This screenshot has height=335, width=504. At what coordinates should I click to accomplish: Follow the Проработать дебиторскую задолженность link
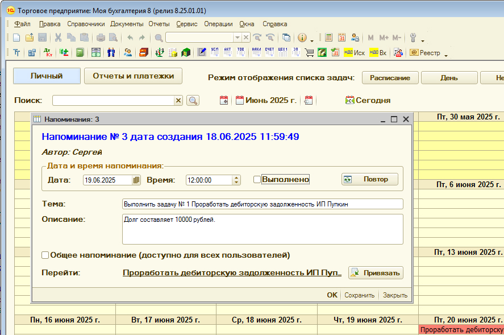click(x=232, y=273)
